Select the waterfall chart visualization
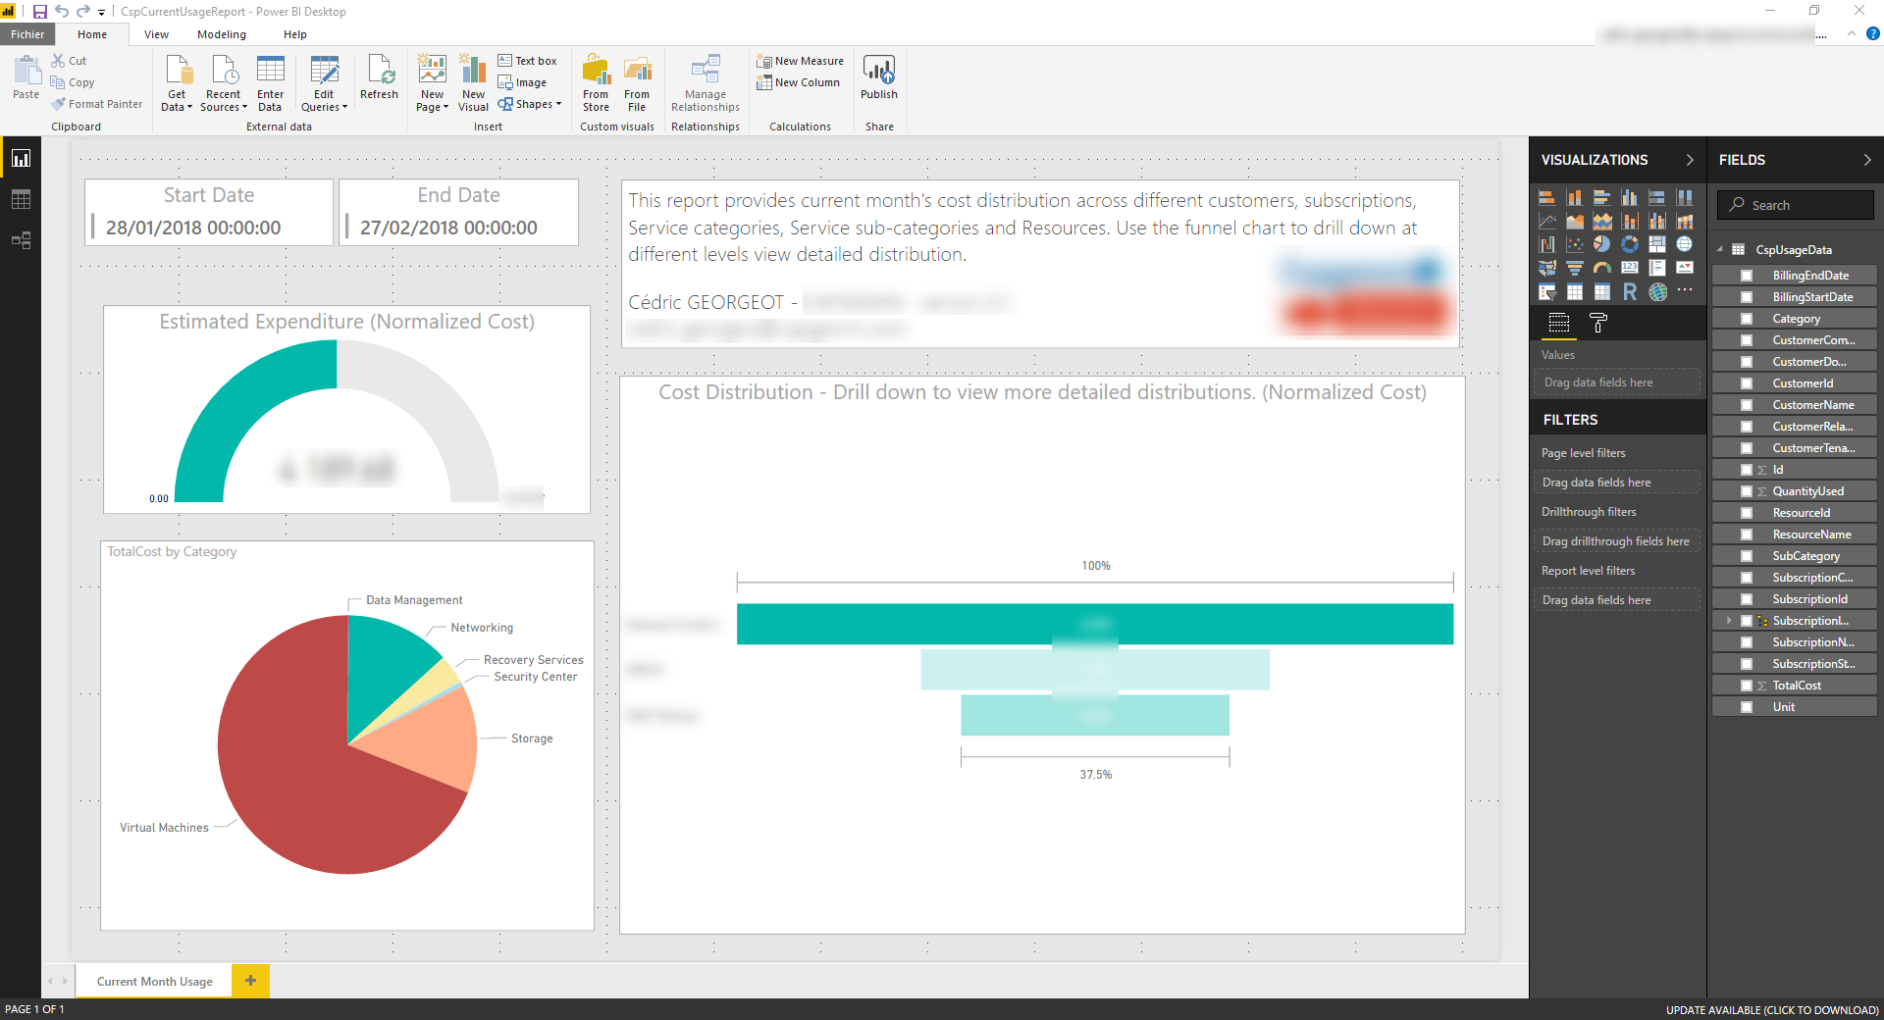The height and width of the screenshot is (1020, 1884). click(x=1546, y=244)
